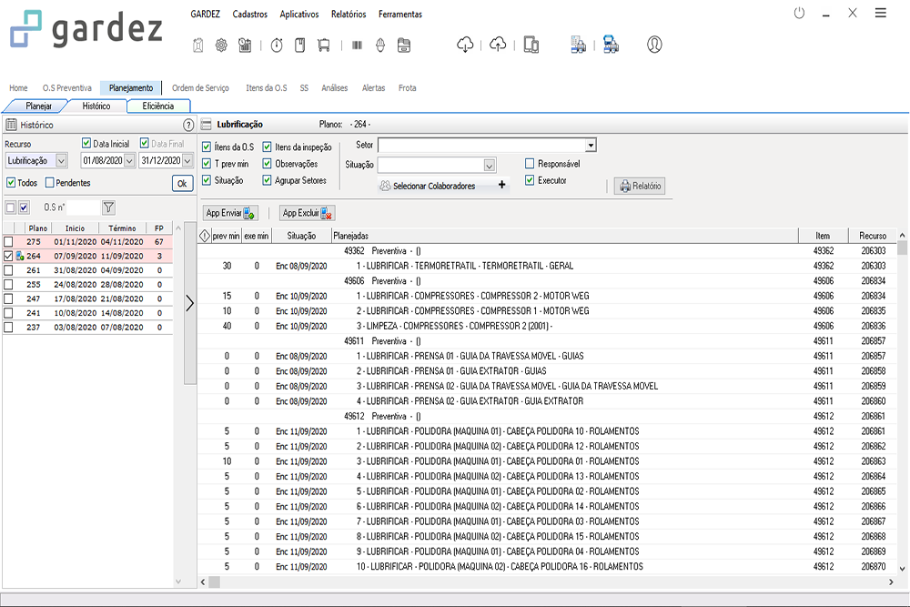This screenshot has width=910, height=607.
Task: Toggle the Executor checkbox
Action: pos(530,180)
